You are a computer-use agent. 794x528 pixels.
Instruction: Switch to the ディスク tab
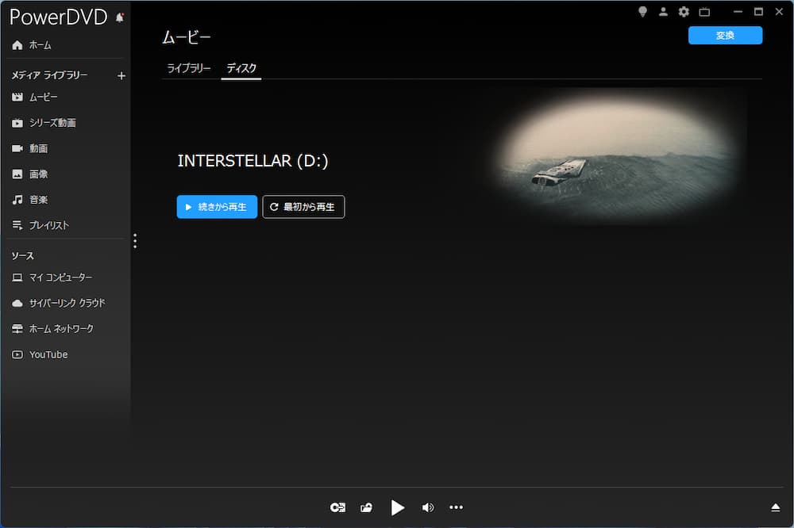pos(241,68)
